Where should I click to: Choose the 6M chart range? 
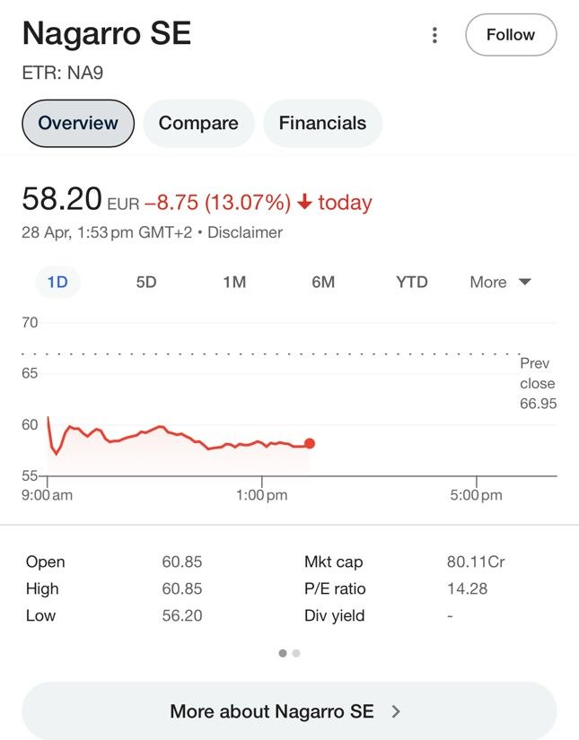coord(323,282)
